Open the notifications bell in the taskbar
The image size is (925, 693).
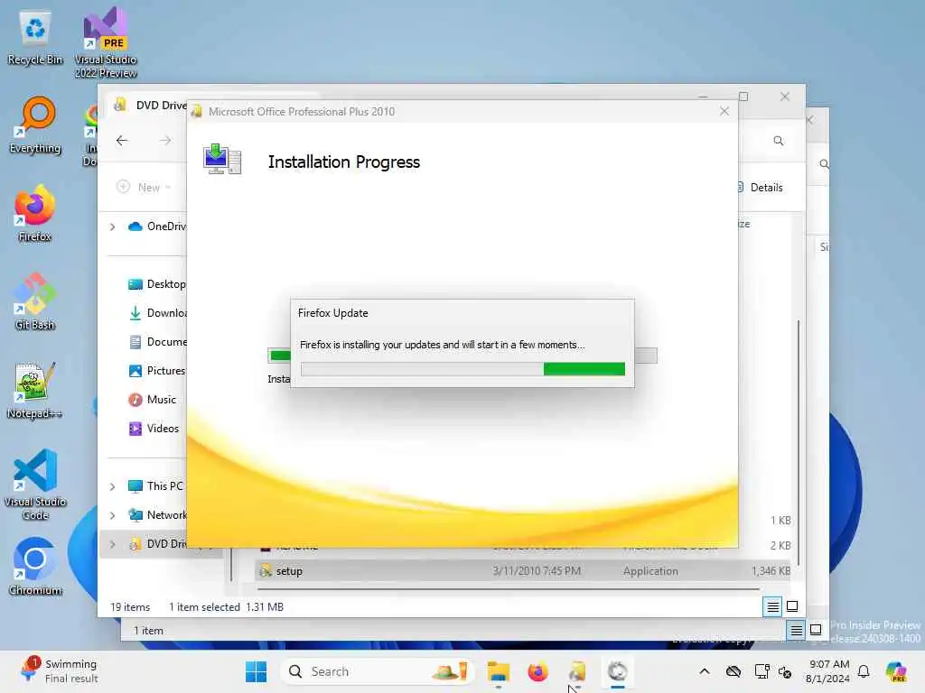click(x=864, y=671)
